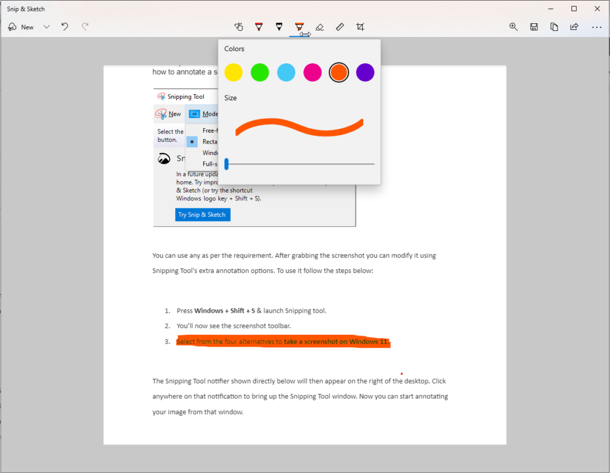610x473 pixels.
Task: Share the snip
Action: click(574, 27)
